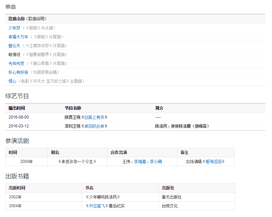Click the 悟心 song link
Viewport: 272px width, 217px height.
12,81
